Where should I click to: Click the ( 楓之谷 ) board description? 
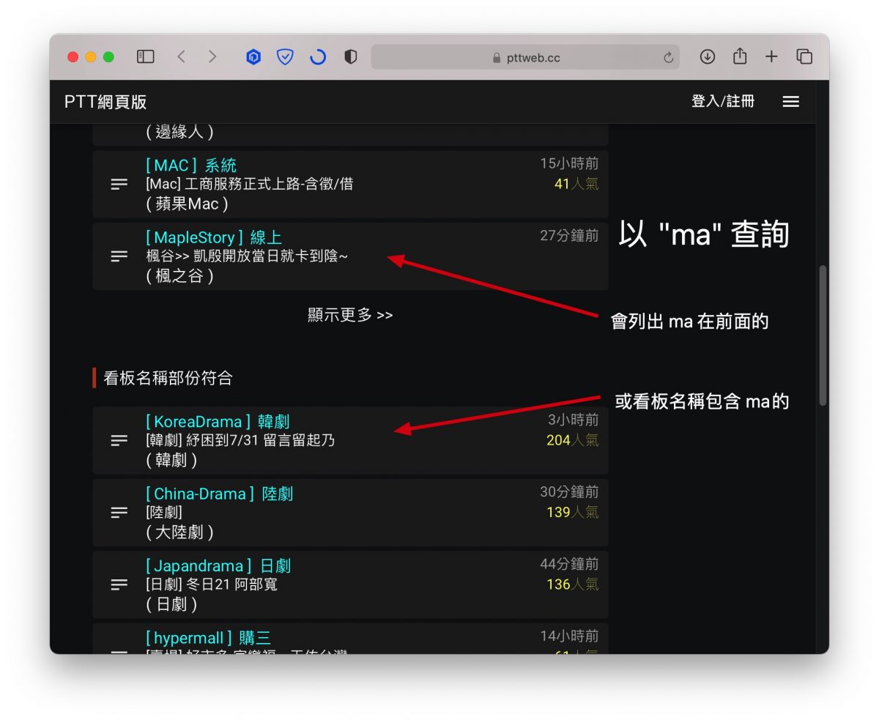pos(180,275)
